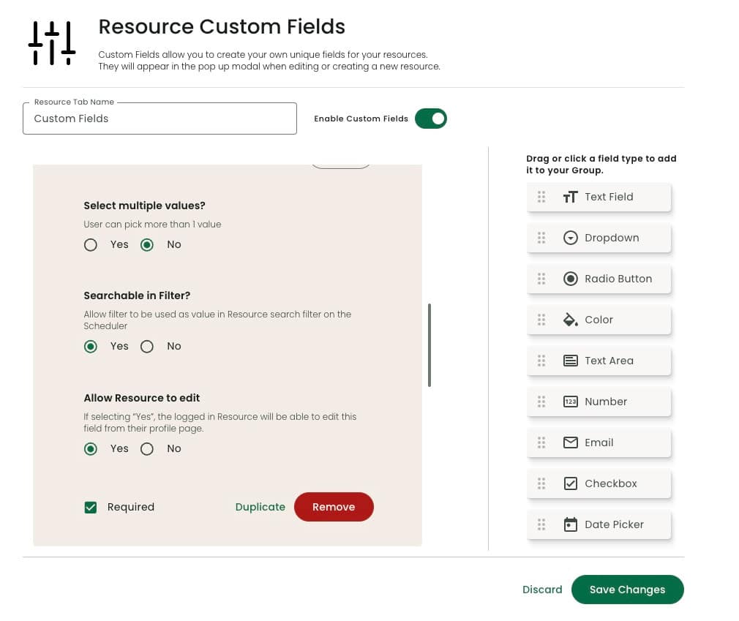Click the Resource Tab Name input field
Image resolution: width=739 pixels, height=621 pixels.
pos(160,118)
